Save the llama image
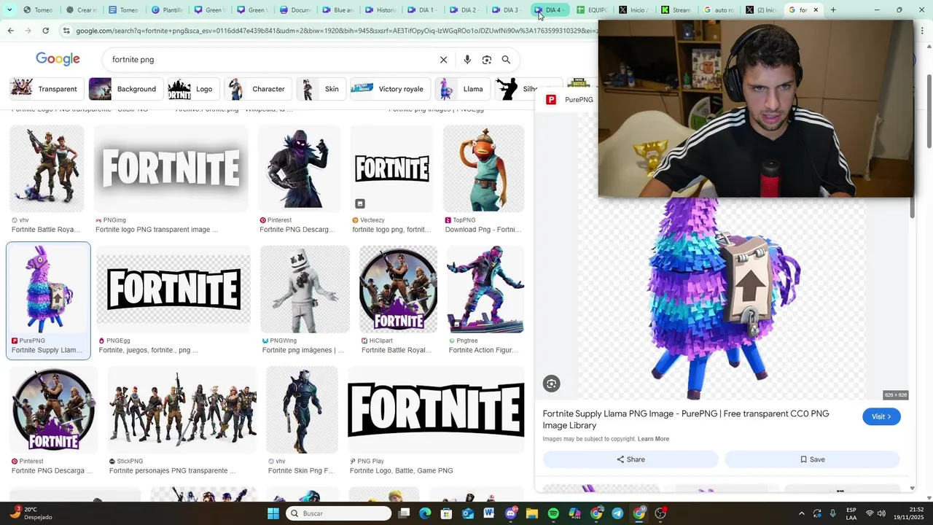The height and width of the screenshot is (525, 933). (x=812, y=459)
